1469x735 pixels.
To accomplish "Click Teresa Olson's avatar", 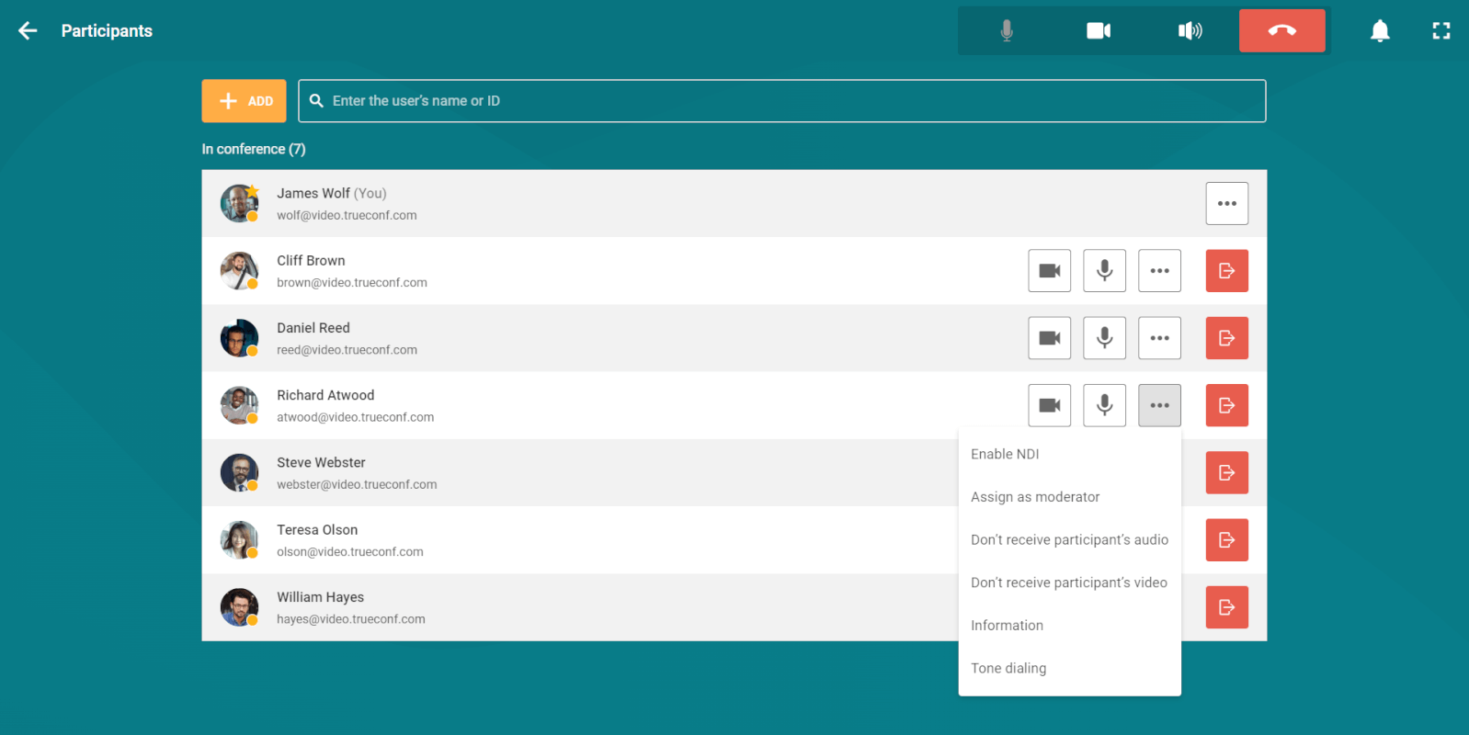I will [239, 540].
